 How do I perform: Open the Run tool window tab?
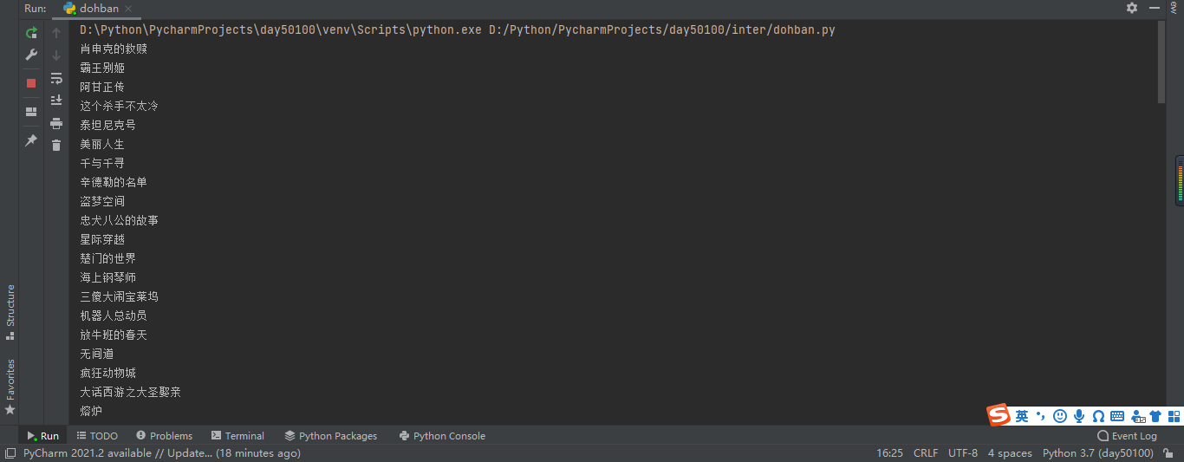pyautogui.click(x=42, y=436)
